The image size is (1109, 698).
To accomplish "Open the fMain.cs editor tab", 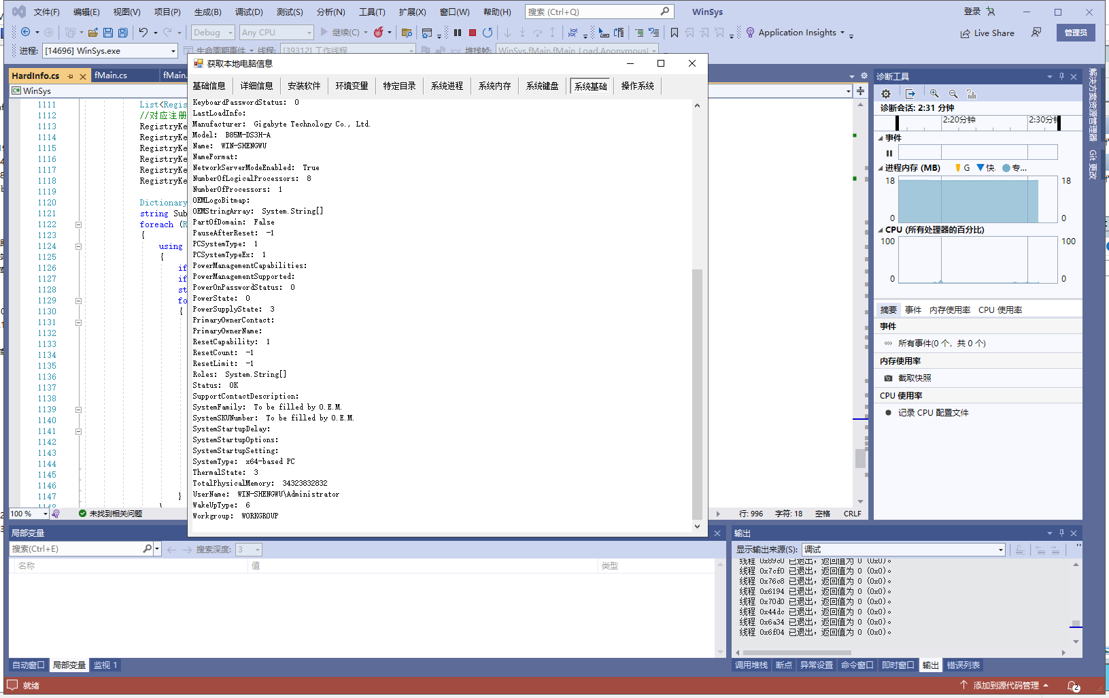I will coord(111,76).
